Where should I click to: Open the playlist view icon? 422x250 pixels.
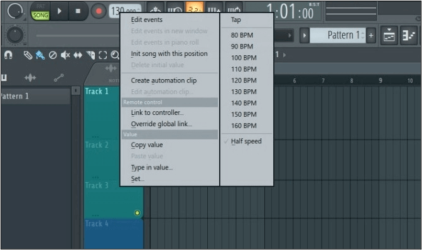click(389, 35)
